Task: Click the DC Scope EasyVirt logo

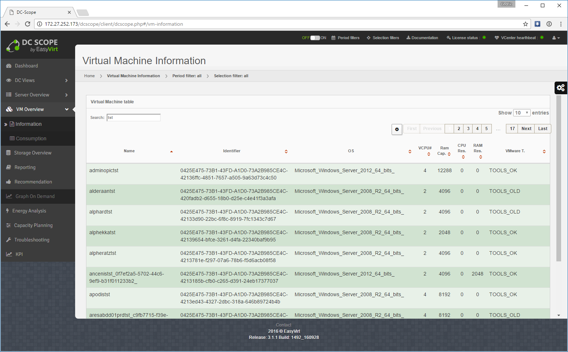Action: coord(32,46)
